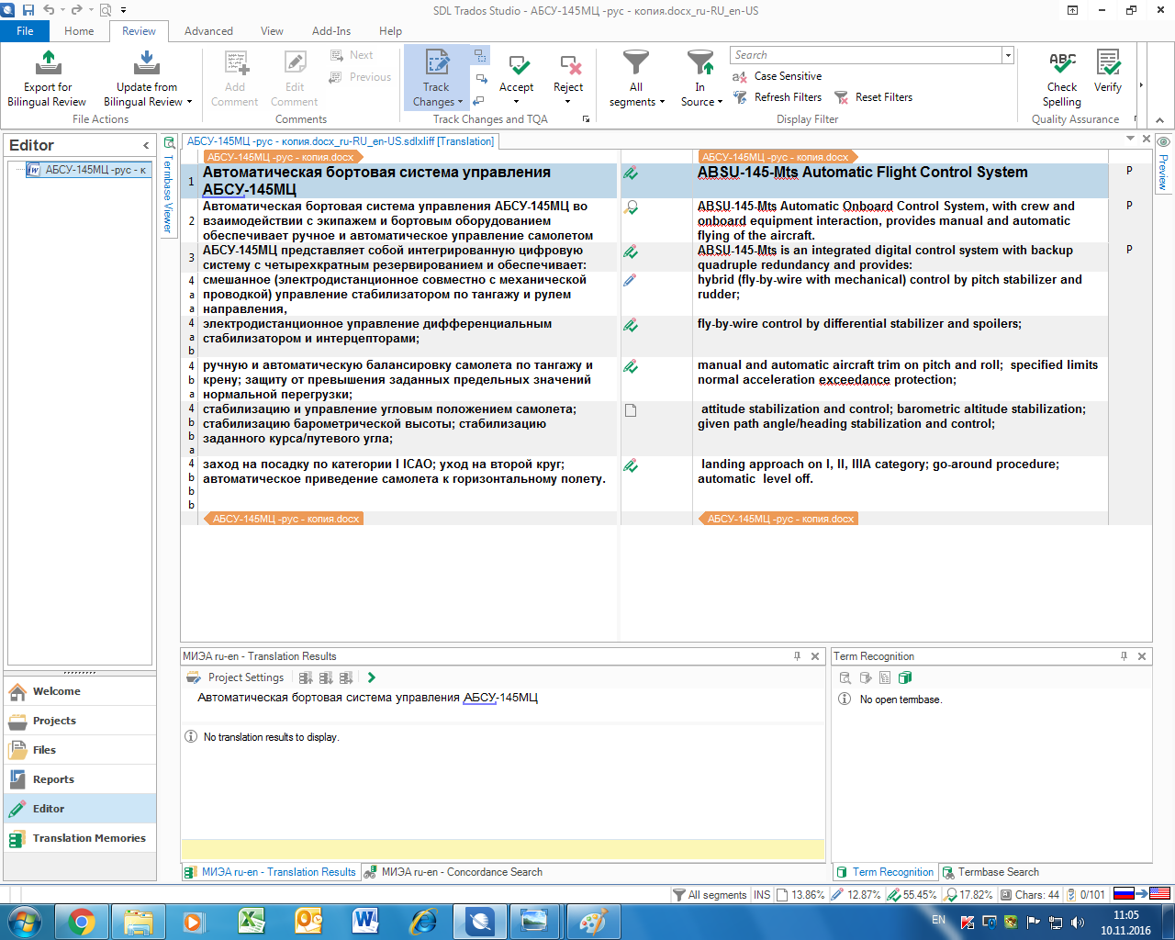The width and height of the screenshot is (1175, 940).
Task: Open the Preview side panel tab
Action: [x=1163, y=163]
